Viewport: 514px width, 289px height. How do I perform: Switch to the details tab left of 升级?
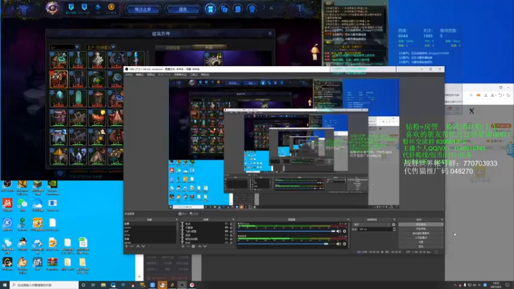point(173,48)
